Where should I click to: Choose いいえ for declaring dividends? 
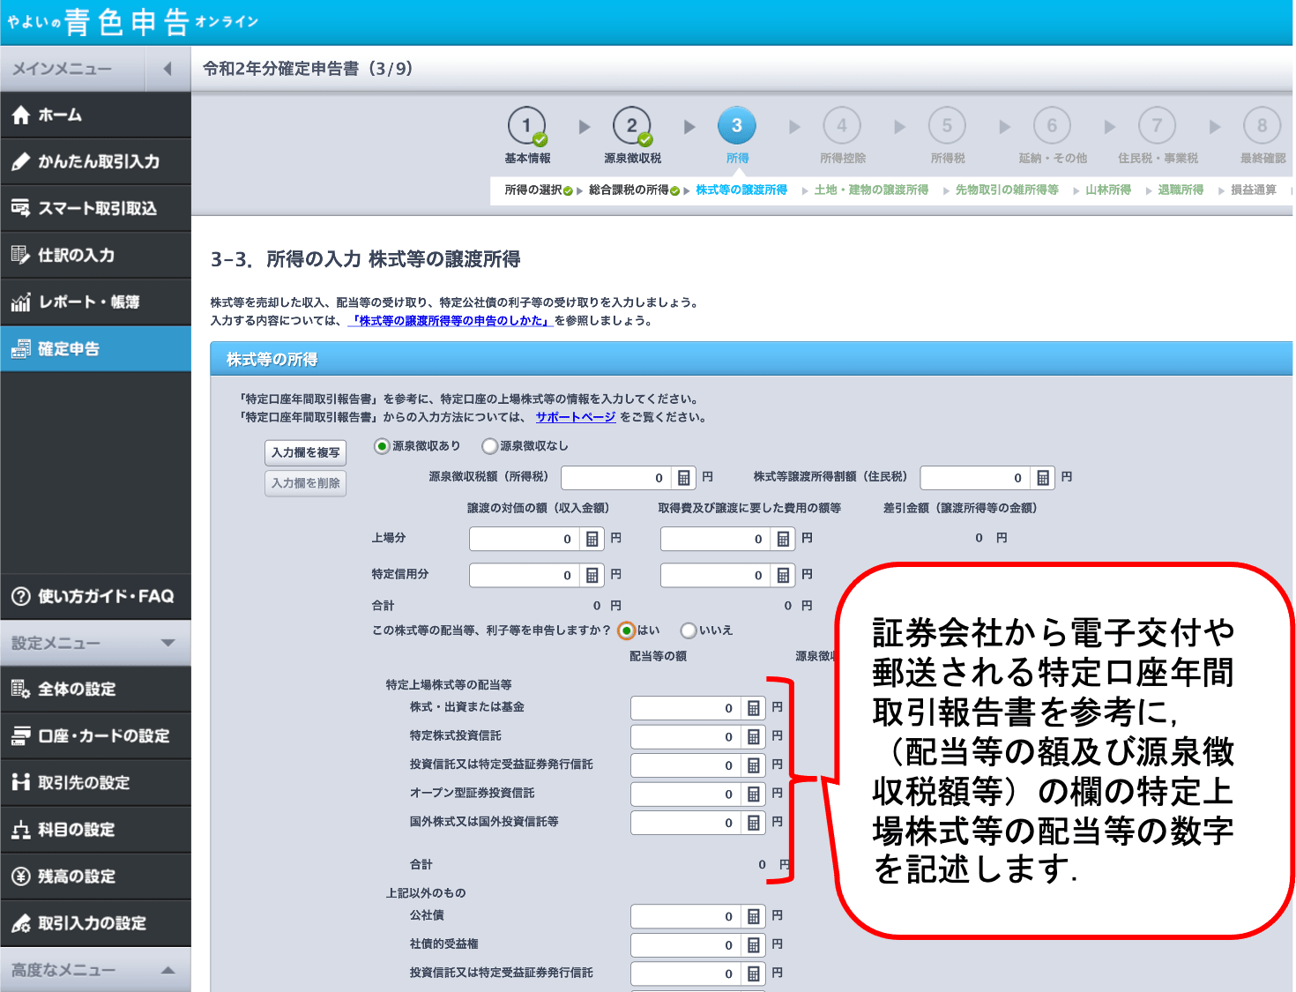pos(689,630)
